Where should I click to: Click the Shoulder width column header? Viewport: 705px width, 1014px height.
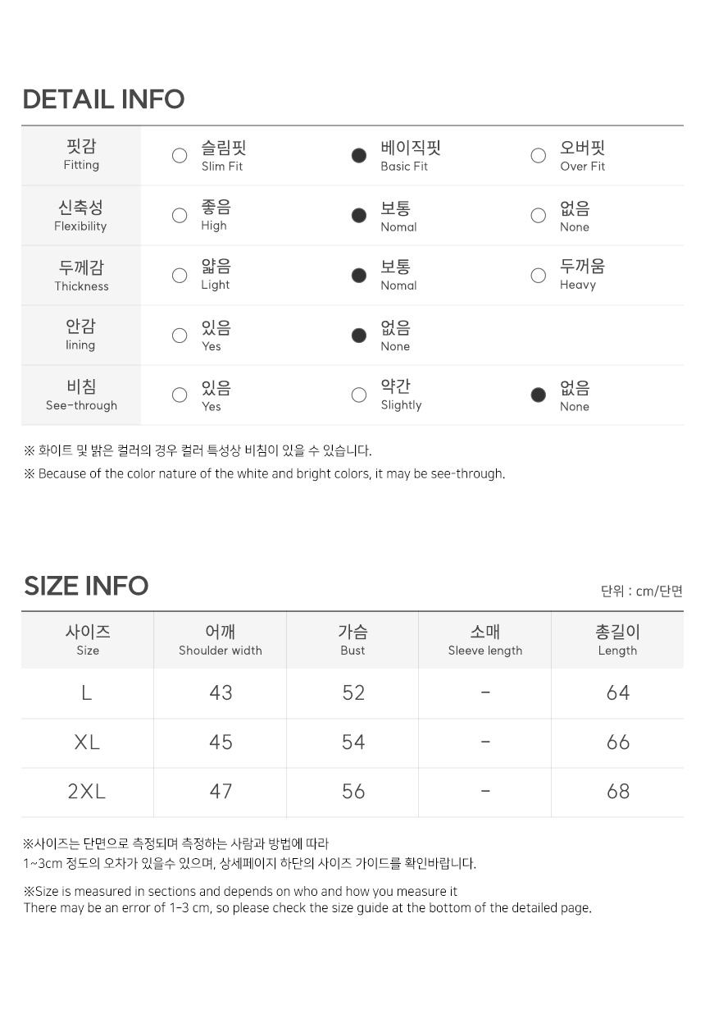[x=221, y=640]
